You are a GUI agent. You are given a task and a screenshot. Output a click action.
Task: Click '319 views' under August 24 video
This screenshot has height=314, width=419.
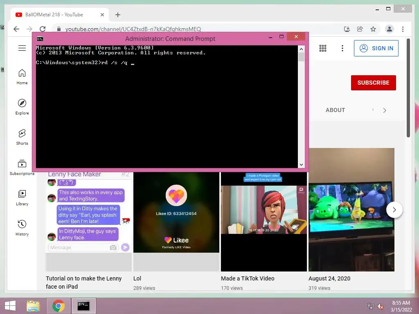pyautogui.click(x=319, y=288)
